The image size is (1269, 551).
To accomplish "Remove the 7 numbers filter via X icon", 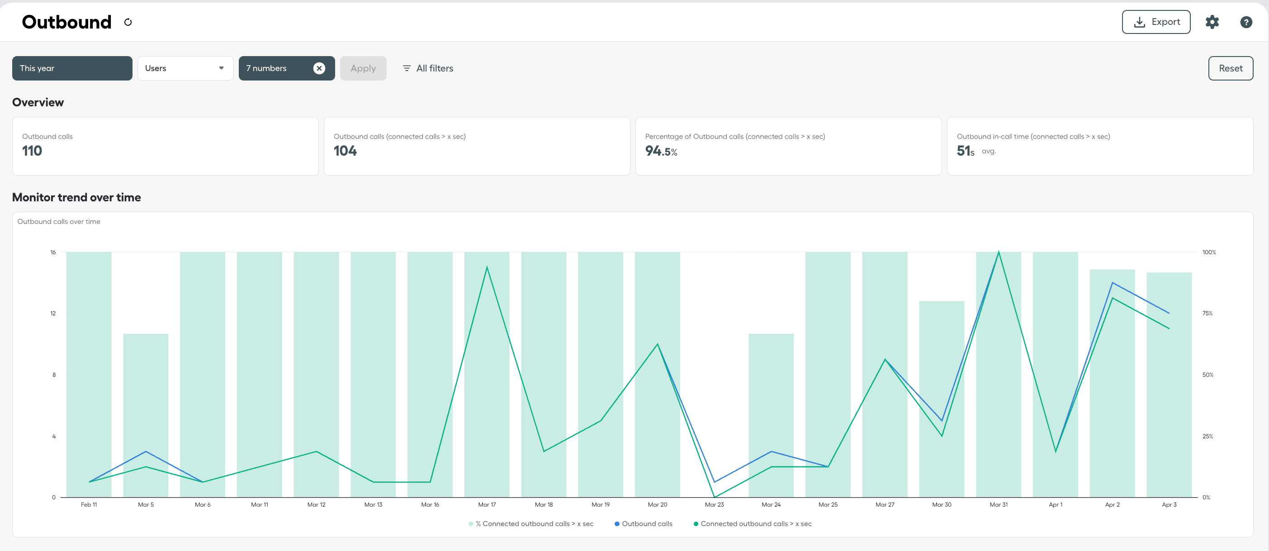I will [x=319, y=68].
